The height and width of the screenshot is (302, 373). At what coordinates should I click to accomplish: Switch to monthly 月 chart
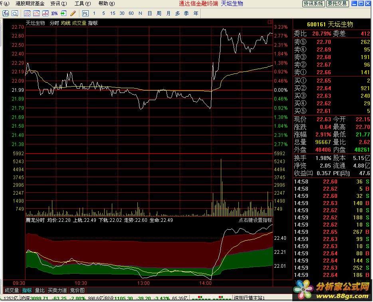(168, 14)
